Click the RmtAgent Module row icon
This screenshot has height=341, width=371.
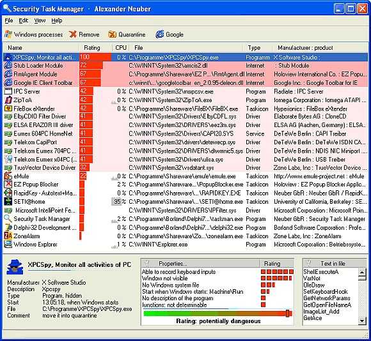pyautogui.click(x=8, y=74)
